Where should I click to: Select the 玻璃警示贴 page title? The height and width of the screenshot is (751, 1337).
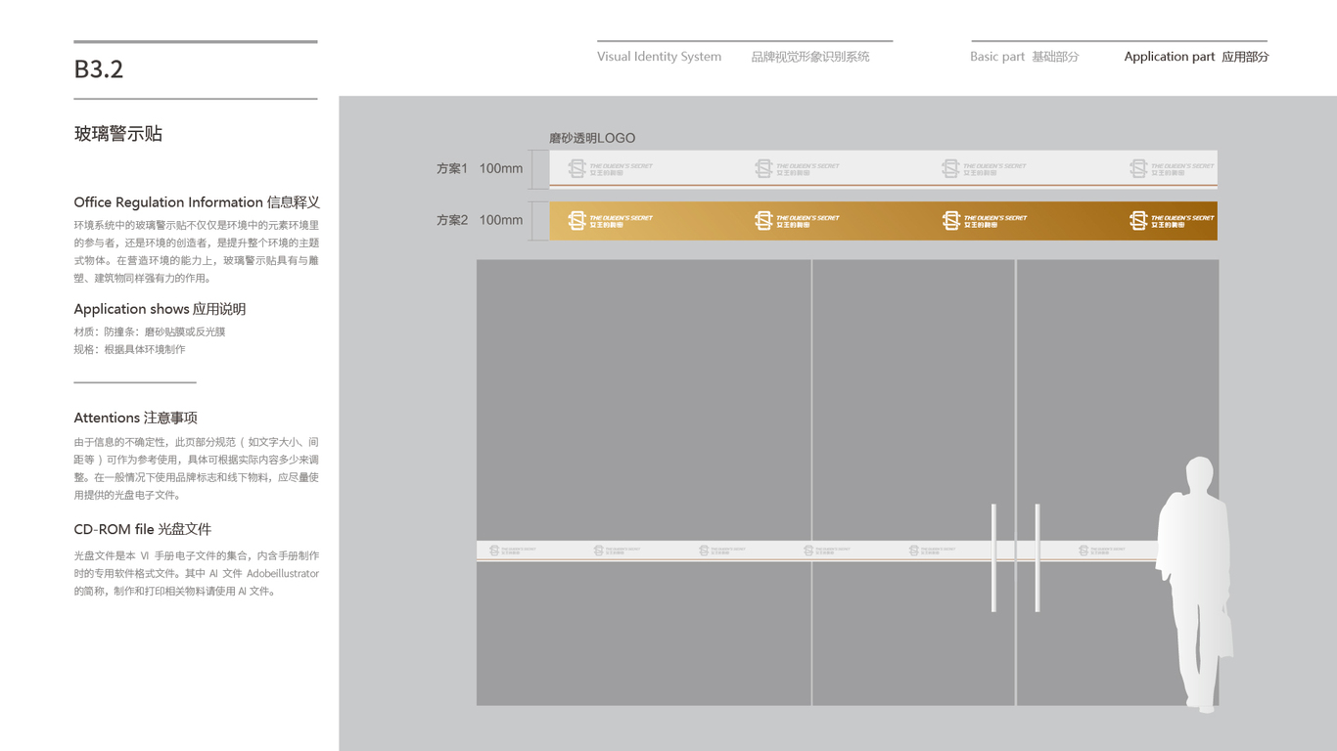(x=118, y=134)
